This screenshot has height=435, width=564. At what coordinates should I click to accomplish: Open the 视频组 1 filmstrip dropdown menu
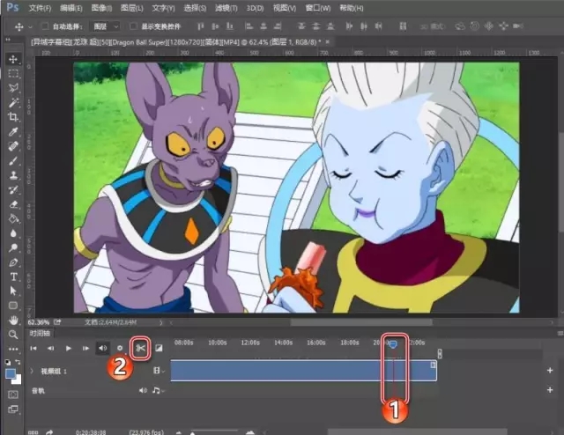click(x=159, y=371)
